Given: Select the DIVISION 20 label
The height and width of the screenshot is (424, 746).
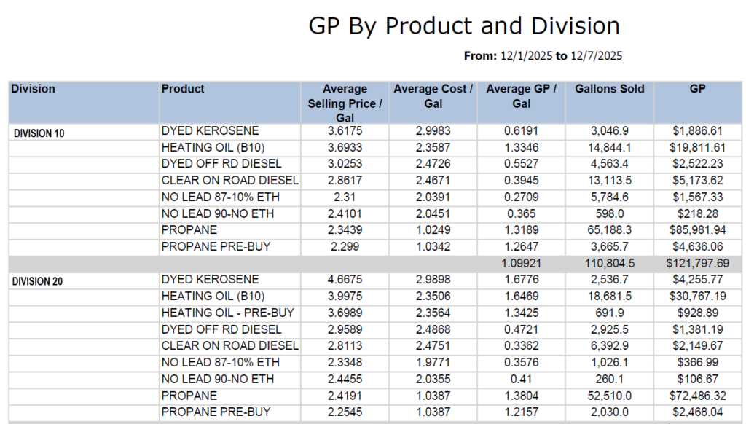Looking at the screenshot, I should pos(37,282).
